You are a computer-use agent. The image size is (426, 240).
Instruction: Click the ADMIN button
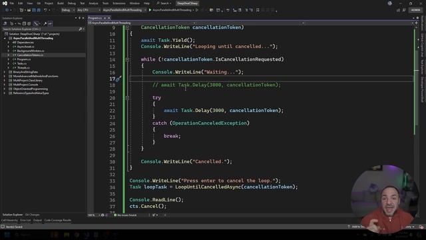[415, 10]
